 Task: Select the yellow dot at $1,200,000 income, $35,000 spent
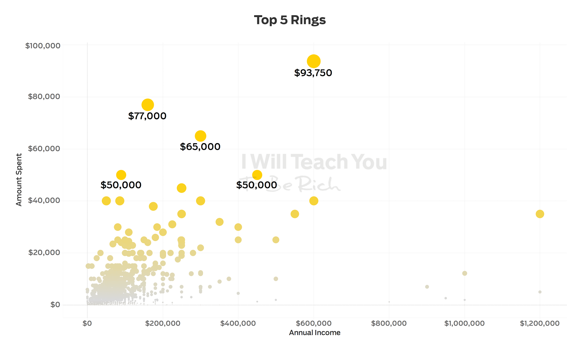click(x=540, y=214)
